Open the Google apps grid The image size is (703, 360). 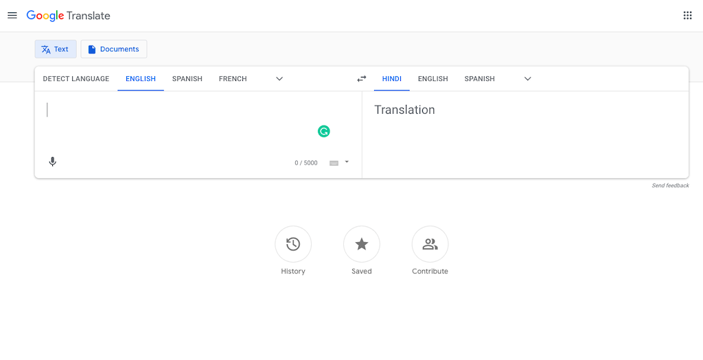click(x=687, y=16)
